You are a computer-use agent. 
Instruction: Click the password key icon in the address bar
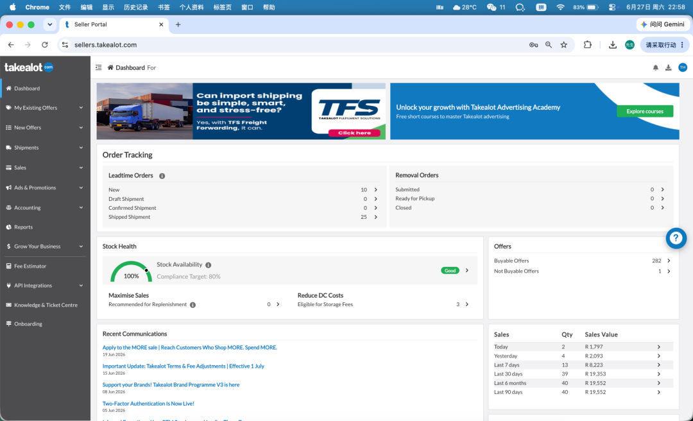click(533, 45)
